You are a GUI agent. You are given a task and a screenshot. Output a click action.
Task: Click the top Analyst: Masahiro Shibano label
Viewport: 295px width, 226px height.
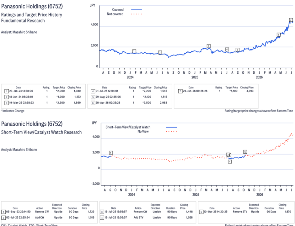point(19,32)
